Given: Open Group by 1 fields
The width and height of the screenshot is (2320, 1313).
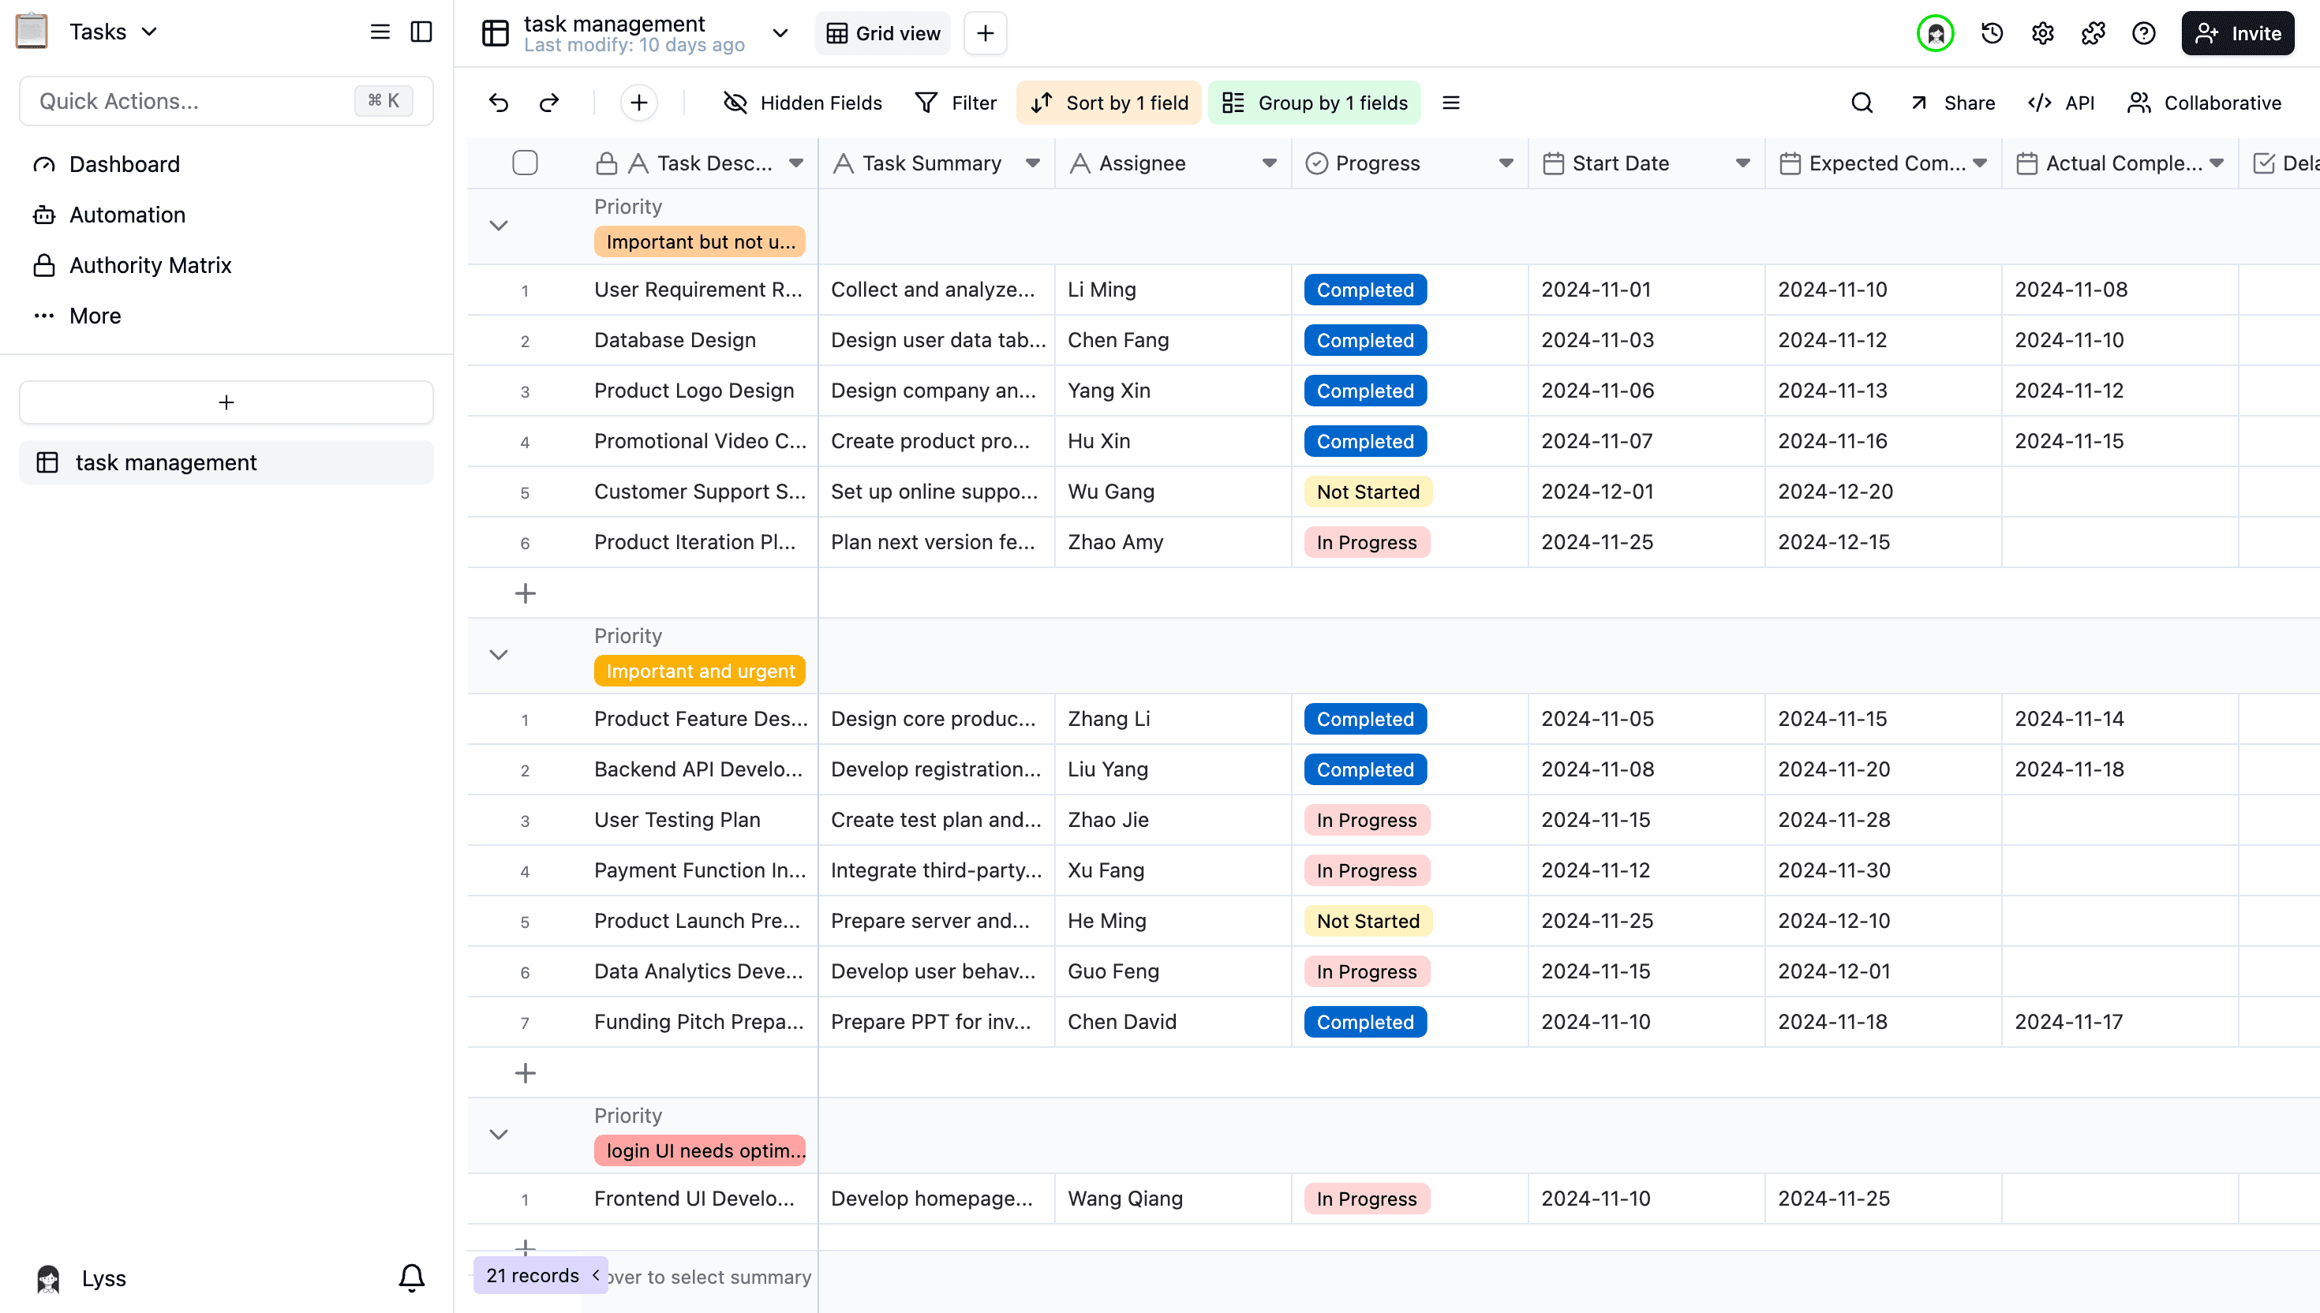Looking at the screenshot, I should click(x=1314, y=103).
